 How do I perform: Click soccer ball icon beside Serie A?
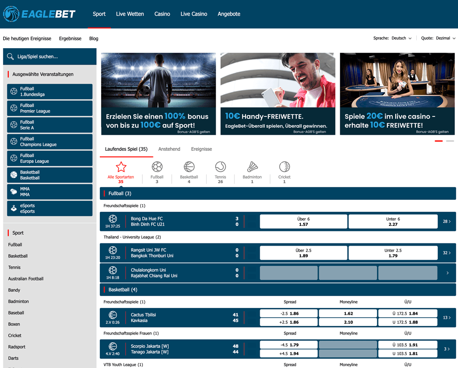[14, 125]
